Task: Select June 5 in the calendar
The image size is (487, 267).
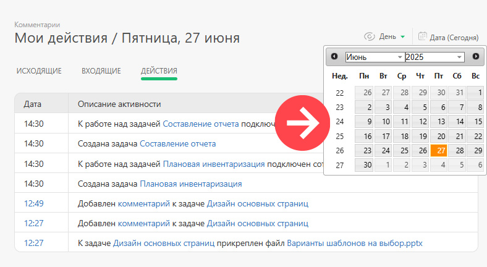Action: click(x=420, y=107)
